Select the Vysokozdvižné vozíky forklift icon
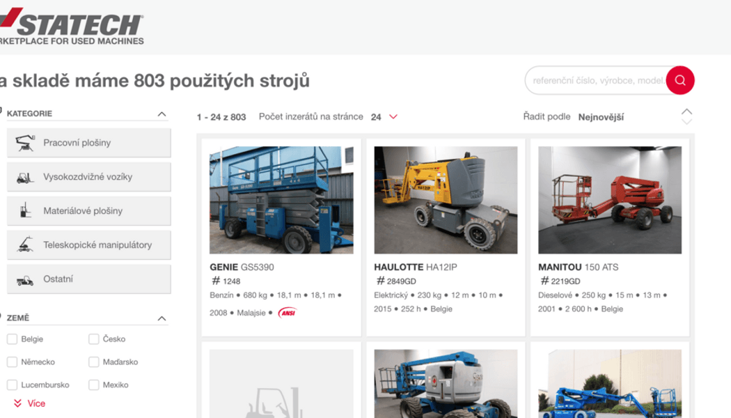731x418 pixels. tap(26, 177)
